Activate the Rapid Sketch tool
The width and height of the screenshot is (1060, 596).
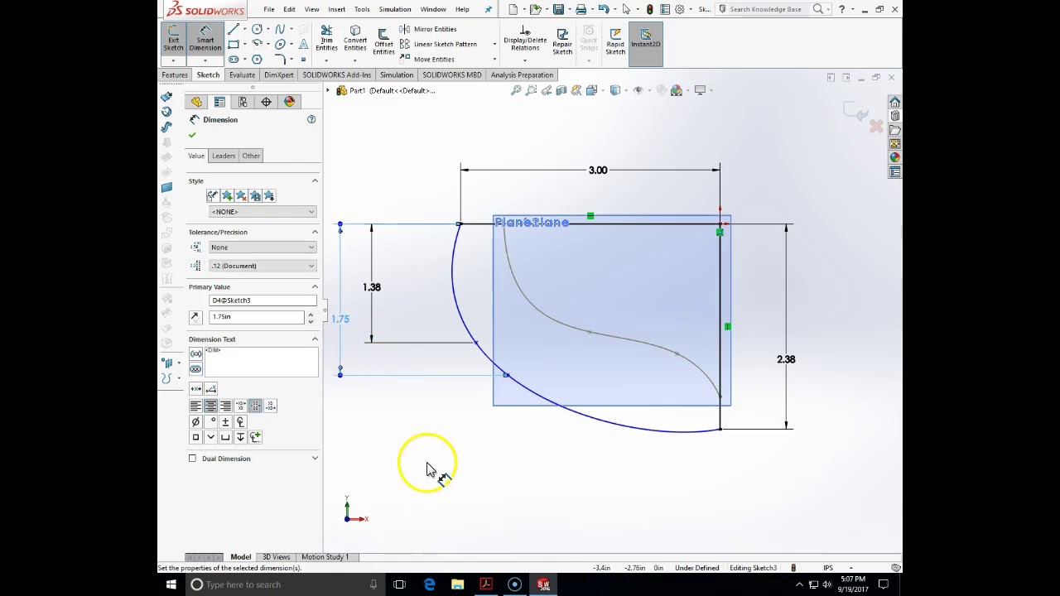point(615,41)
